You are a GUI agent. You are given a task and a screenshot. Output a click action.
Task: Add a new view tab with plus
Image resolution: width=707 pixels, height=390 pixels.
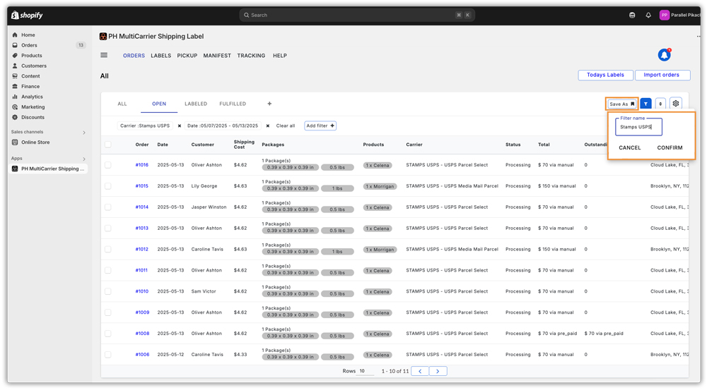[x=269, y=104]
